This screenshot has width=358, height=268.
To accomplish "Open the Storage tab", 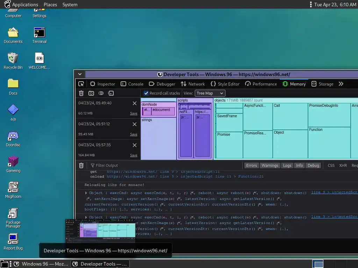I will coord(322,84).
